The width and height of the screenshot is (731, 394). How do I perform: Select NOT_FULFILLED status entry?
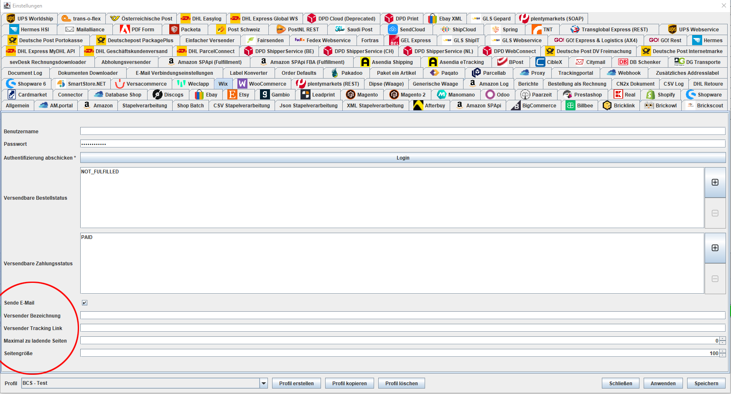click(100, 172)
